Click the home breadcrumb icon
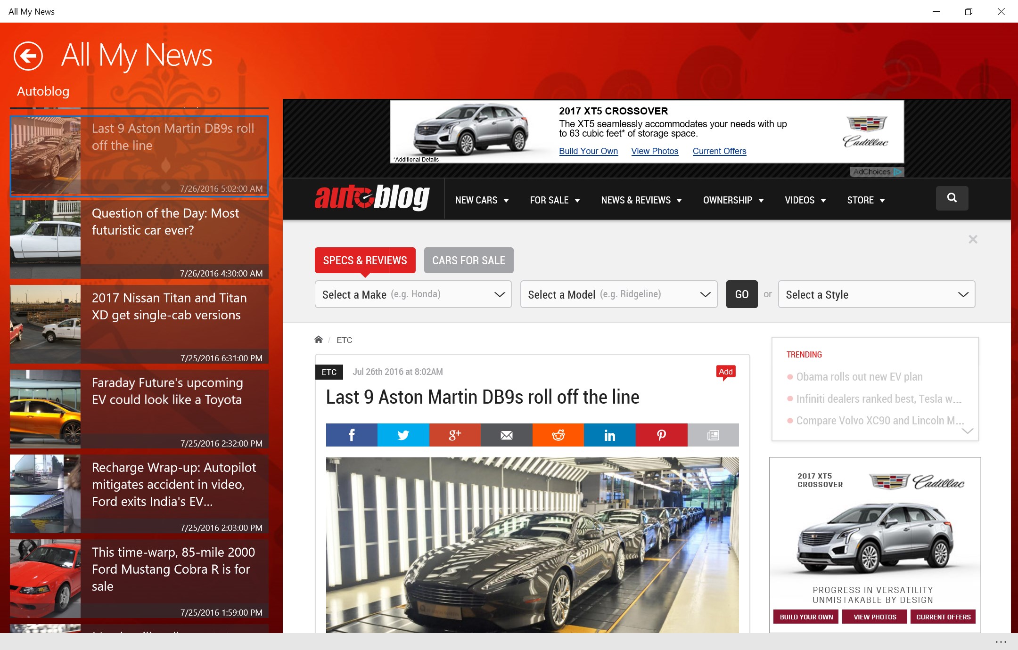Viewport: 1018px width, 650px height. tap(319, 340)
